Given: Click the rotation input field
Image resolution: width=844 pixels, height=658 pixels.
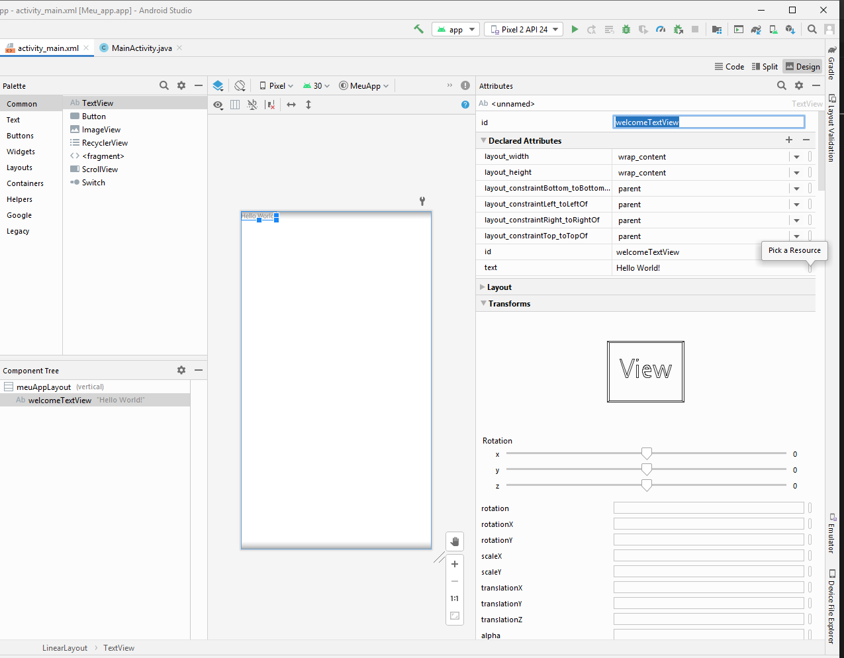Looking at the screenshot, I should coord(708,508).
